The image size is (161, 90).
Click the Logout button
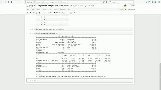click(132, 6)
